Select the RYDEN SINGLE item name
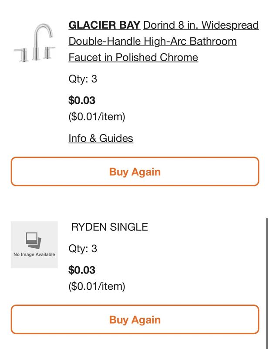 [110, 227]
